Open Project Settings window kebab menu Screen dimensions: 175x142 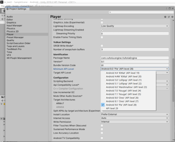pyautogui.click(x=166, y=9)
